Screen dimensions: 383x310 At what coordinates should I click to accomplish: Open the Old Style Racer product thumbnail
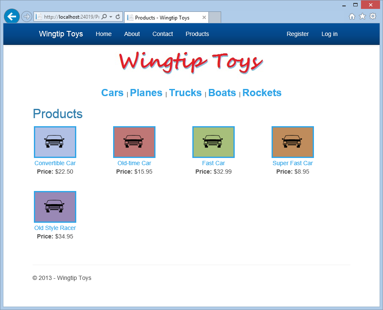click(55, 207)
